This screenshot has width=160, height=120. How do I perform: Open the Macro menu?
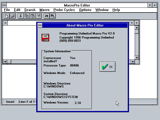point(44,10)
